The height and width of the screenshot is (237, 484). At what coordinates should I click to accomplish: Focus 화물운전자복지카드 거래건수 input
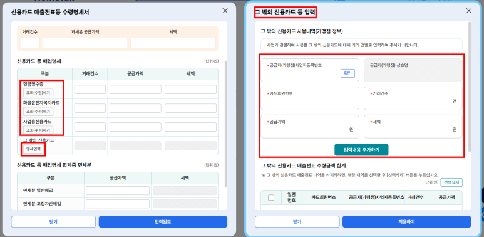pos(90,108)
